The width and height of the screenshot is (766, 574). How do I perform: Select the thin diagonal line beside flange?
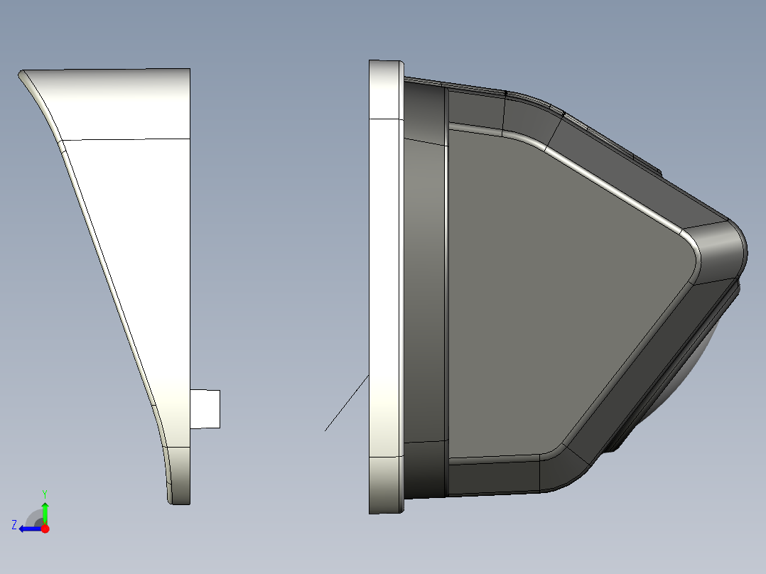[x=347, y=403]
